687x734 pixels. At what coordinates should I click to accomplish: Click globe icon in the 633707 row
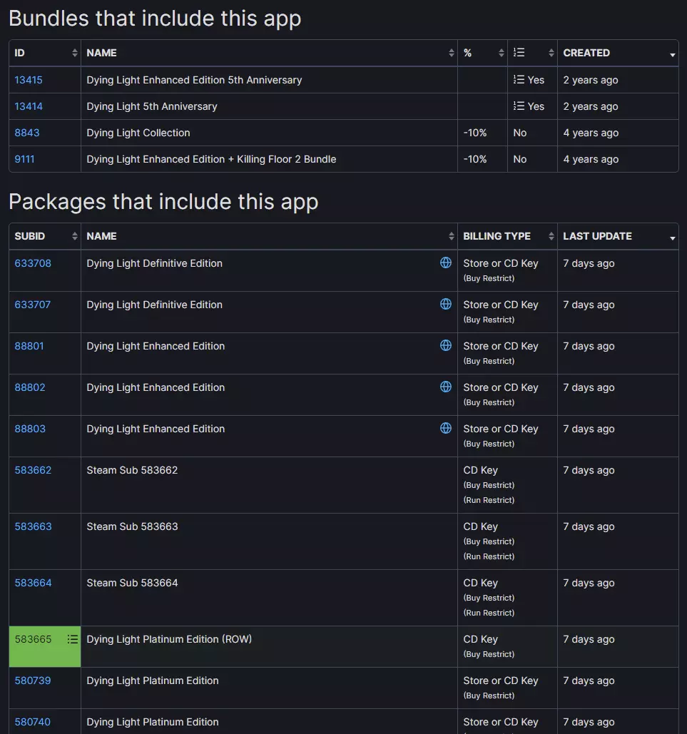(446, 304)
